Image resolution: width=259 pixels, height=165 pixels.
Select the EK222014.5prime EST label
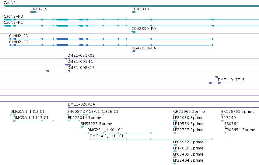[84, 117]
